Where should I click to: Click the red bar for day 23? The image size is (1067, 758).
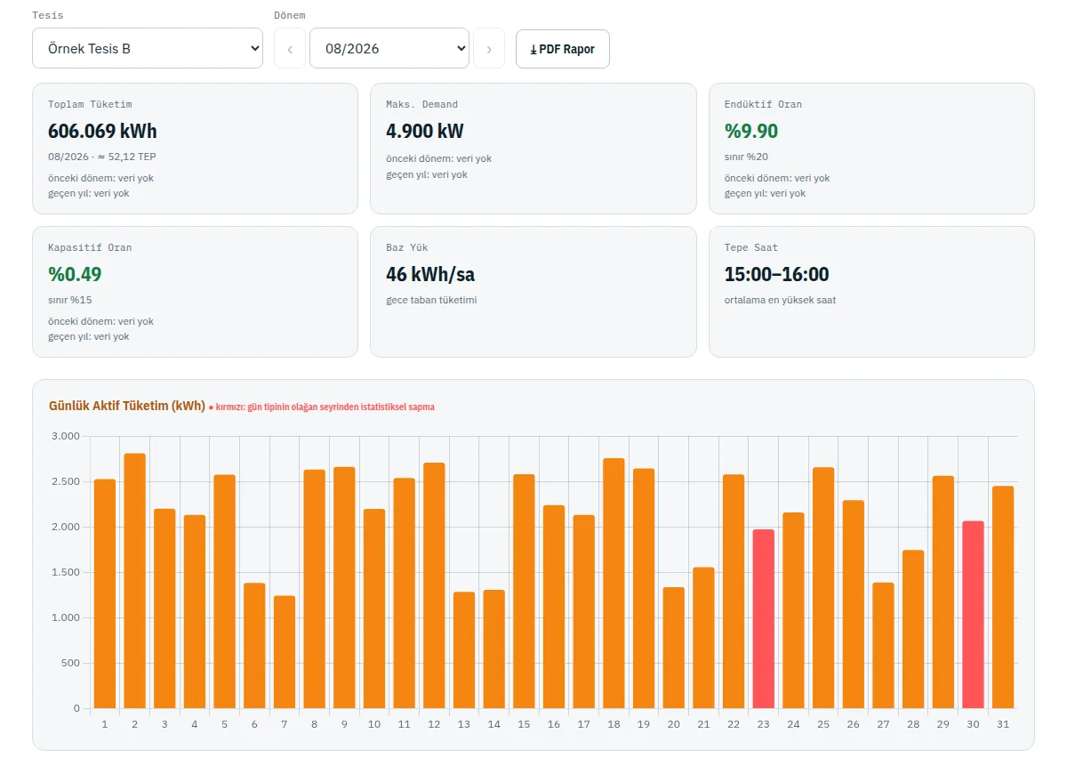pos(764,619)
